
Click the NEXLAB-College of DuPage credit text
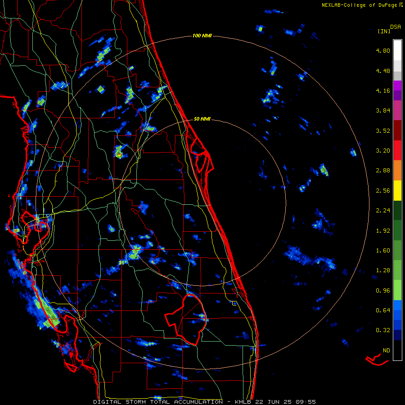(359, 5)
